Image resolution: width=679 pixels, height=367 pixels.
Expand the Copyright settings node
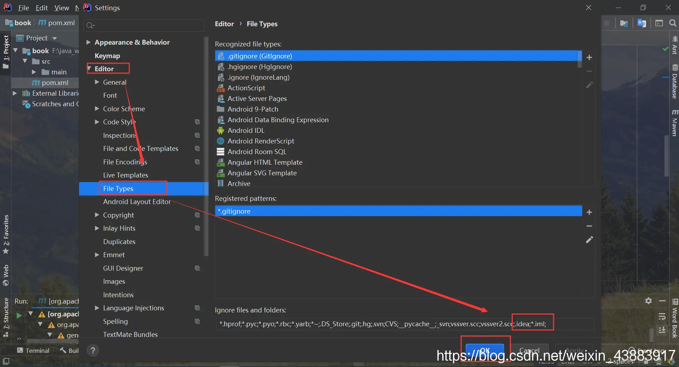coord(97,215)
